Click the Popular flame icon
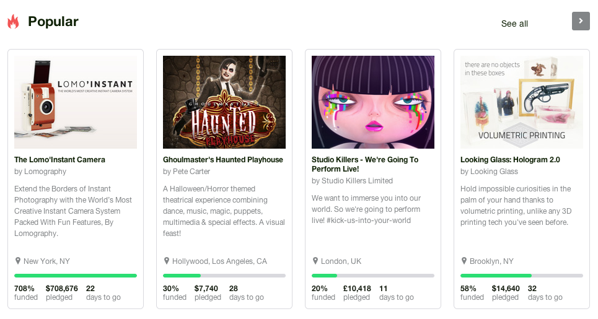Image resolution: width=598 pixels, height=319 pixels. 13,22
